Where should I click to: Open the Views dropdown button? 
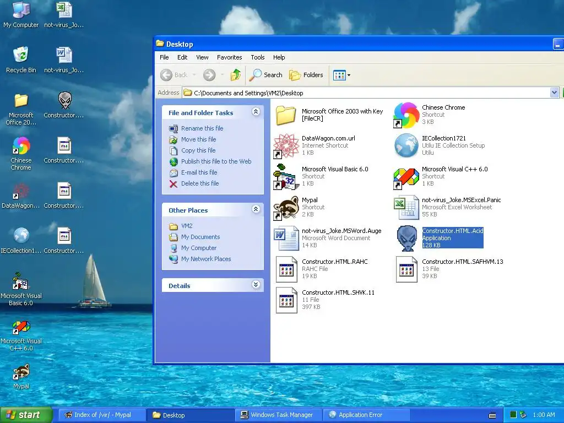pos(341,75)
